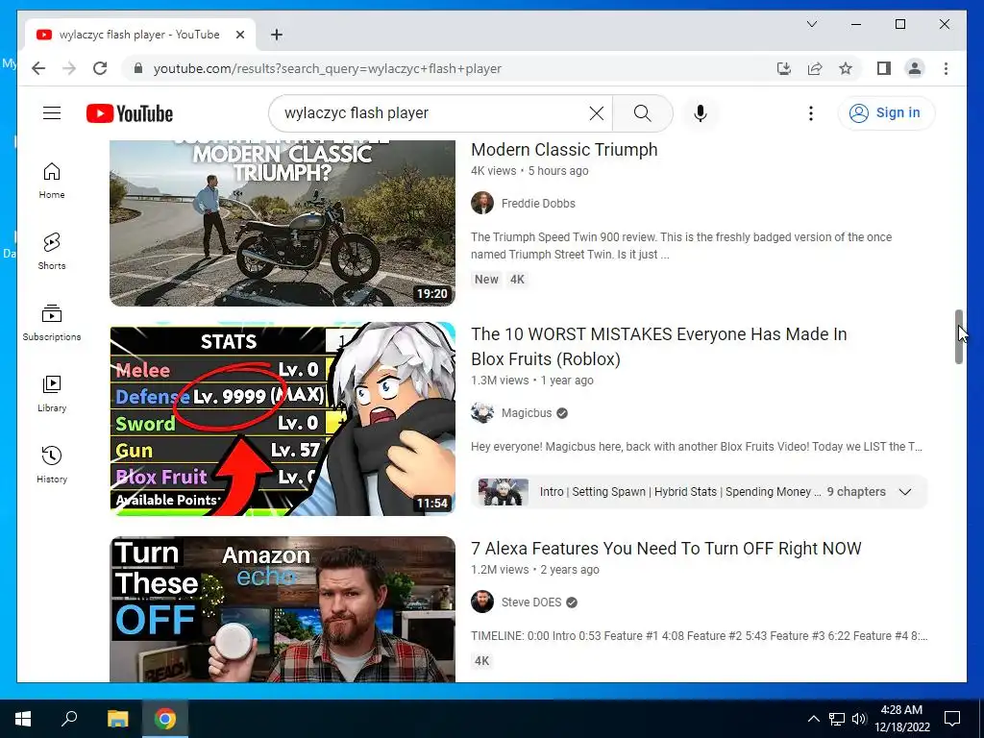Click Chrome back arrow
Image resolution: width=984 pixels, height=738 pixels.
[x=38, y=68]
